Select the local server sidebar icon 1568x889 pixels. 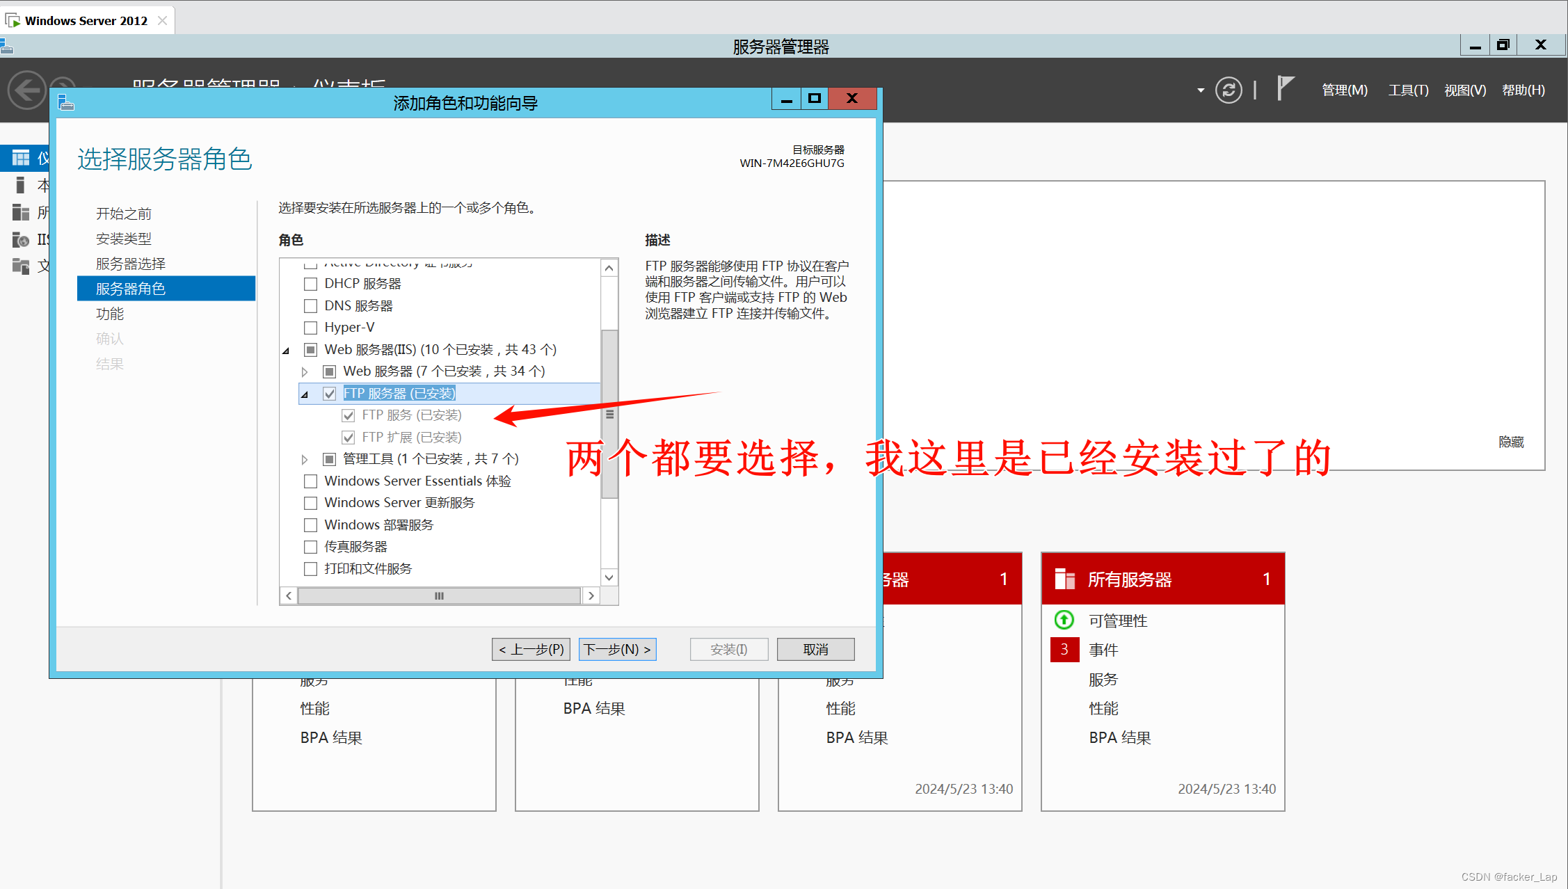click(x=21, y=186)
